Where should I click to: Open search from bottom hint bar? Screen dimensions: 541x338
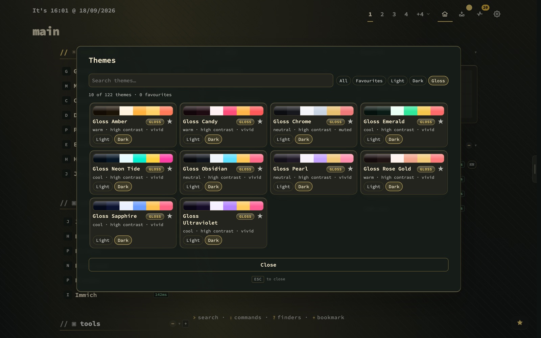[206, 317]
